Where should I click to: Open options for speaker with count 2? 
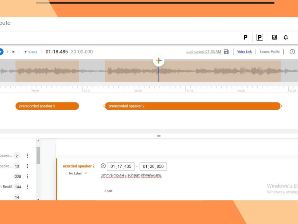coord(27,156)
